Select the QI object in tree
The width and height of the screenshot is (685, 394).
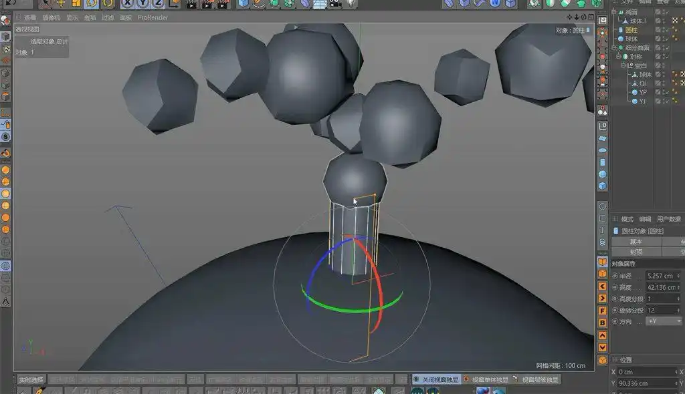click(x=643, y=83)
